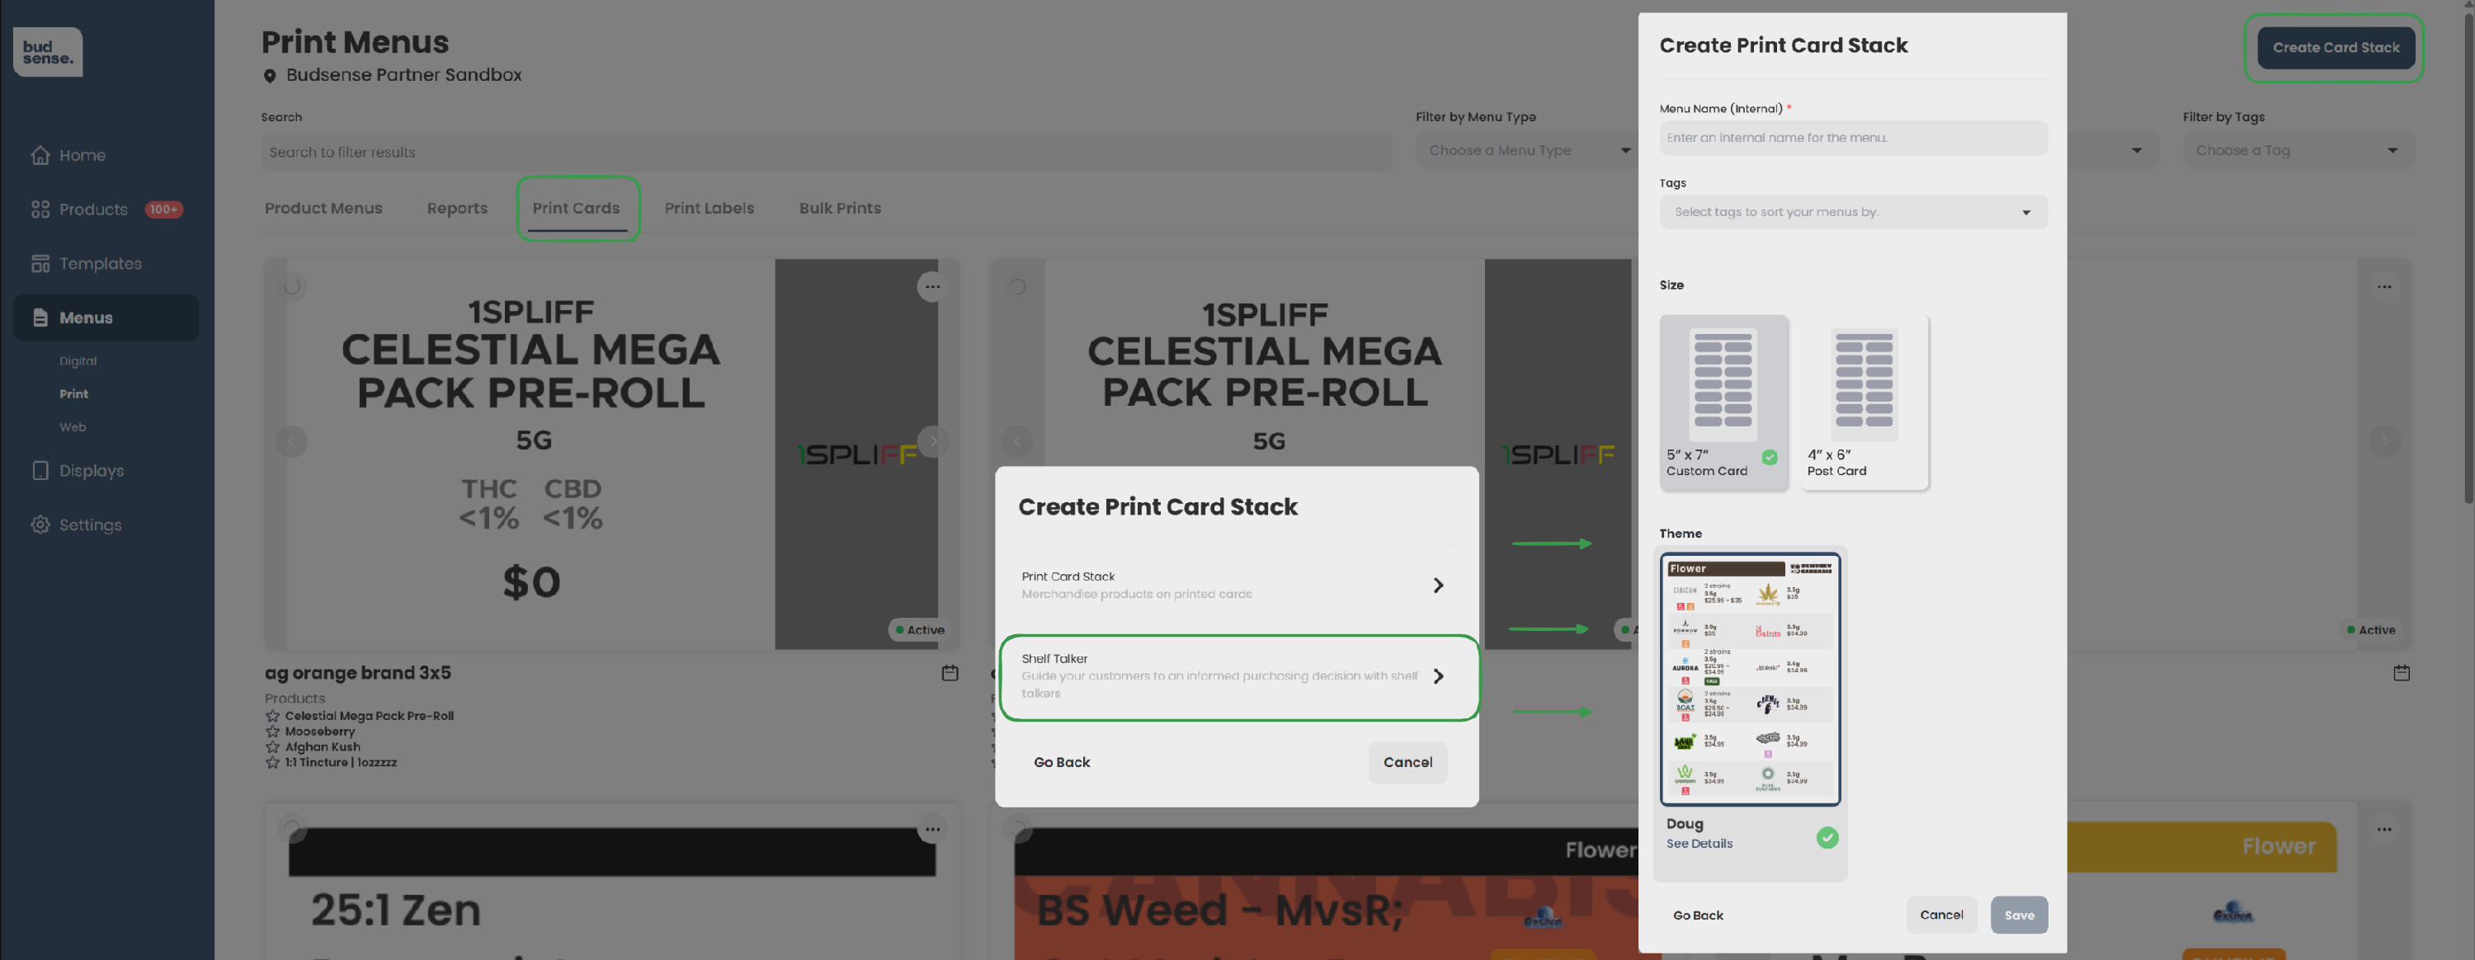
Task: Click the bud sense logo
Action: coord(48,52)
